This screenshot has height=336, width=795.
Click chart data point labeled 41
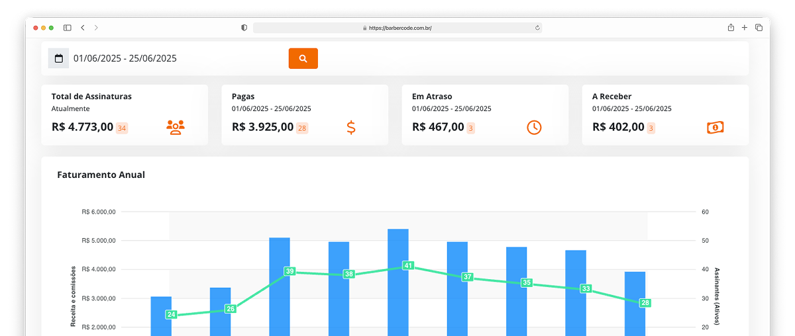pyautogui.click(x=408, y=265)
